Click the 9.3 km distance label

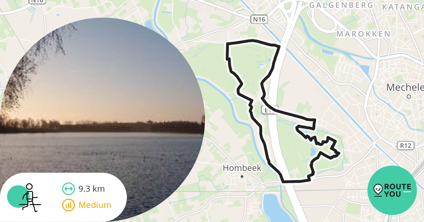coord(92,189)
